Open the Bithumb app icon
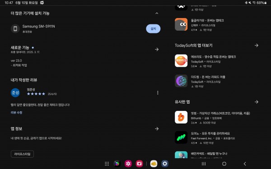271x169 pixels. [181, 117]
